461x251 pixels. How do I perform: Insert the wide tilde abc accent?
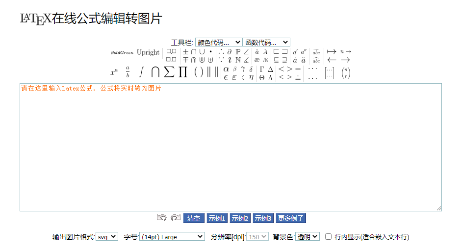coord(316,52)
